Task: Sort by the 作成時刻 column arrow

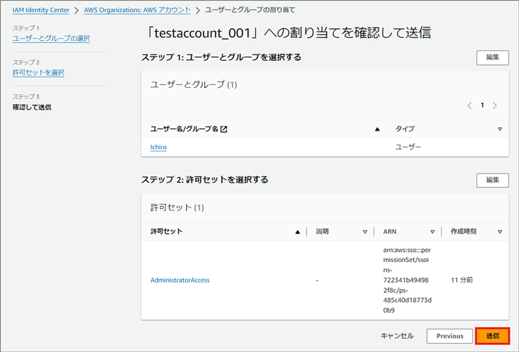Action: pos(500,232)
